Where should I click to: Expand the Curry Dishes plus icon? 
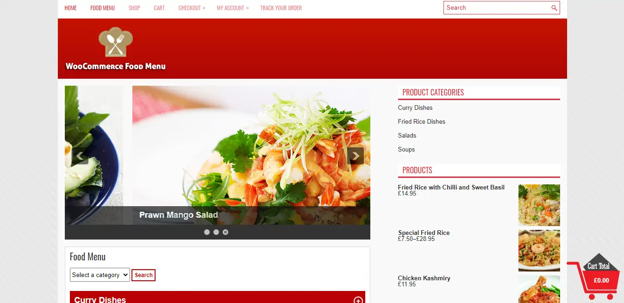(358, 300)
